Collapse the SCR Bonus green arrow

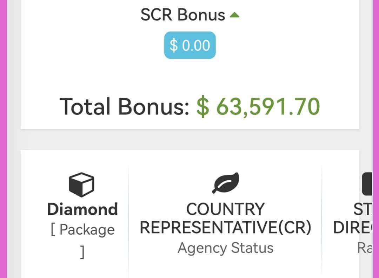pyautogui.click(x=234, y=15)
